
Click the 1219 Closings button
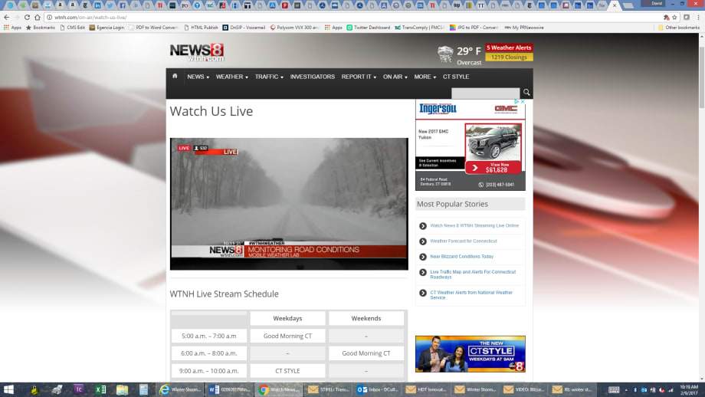(x=509, y=57)
